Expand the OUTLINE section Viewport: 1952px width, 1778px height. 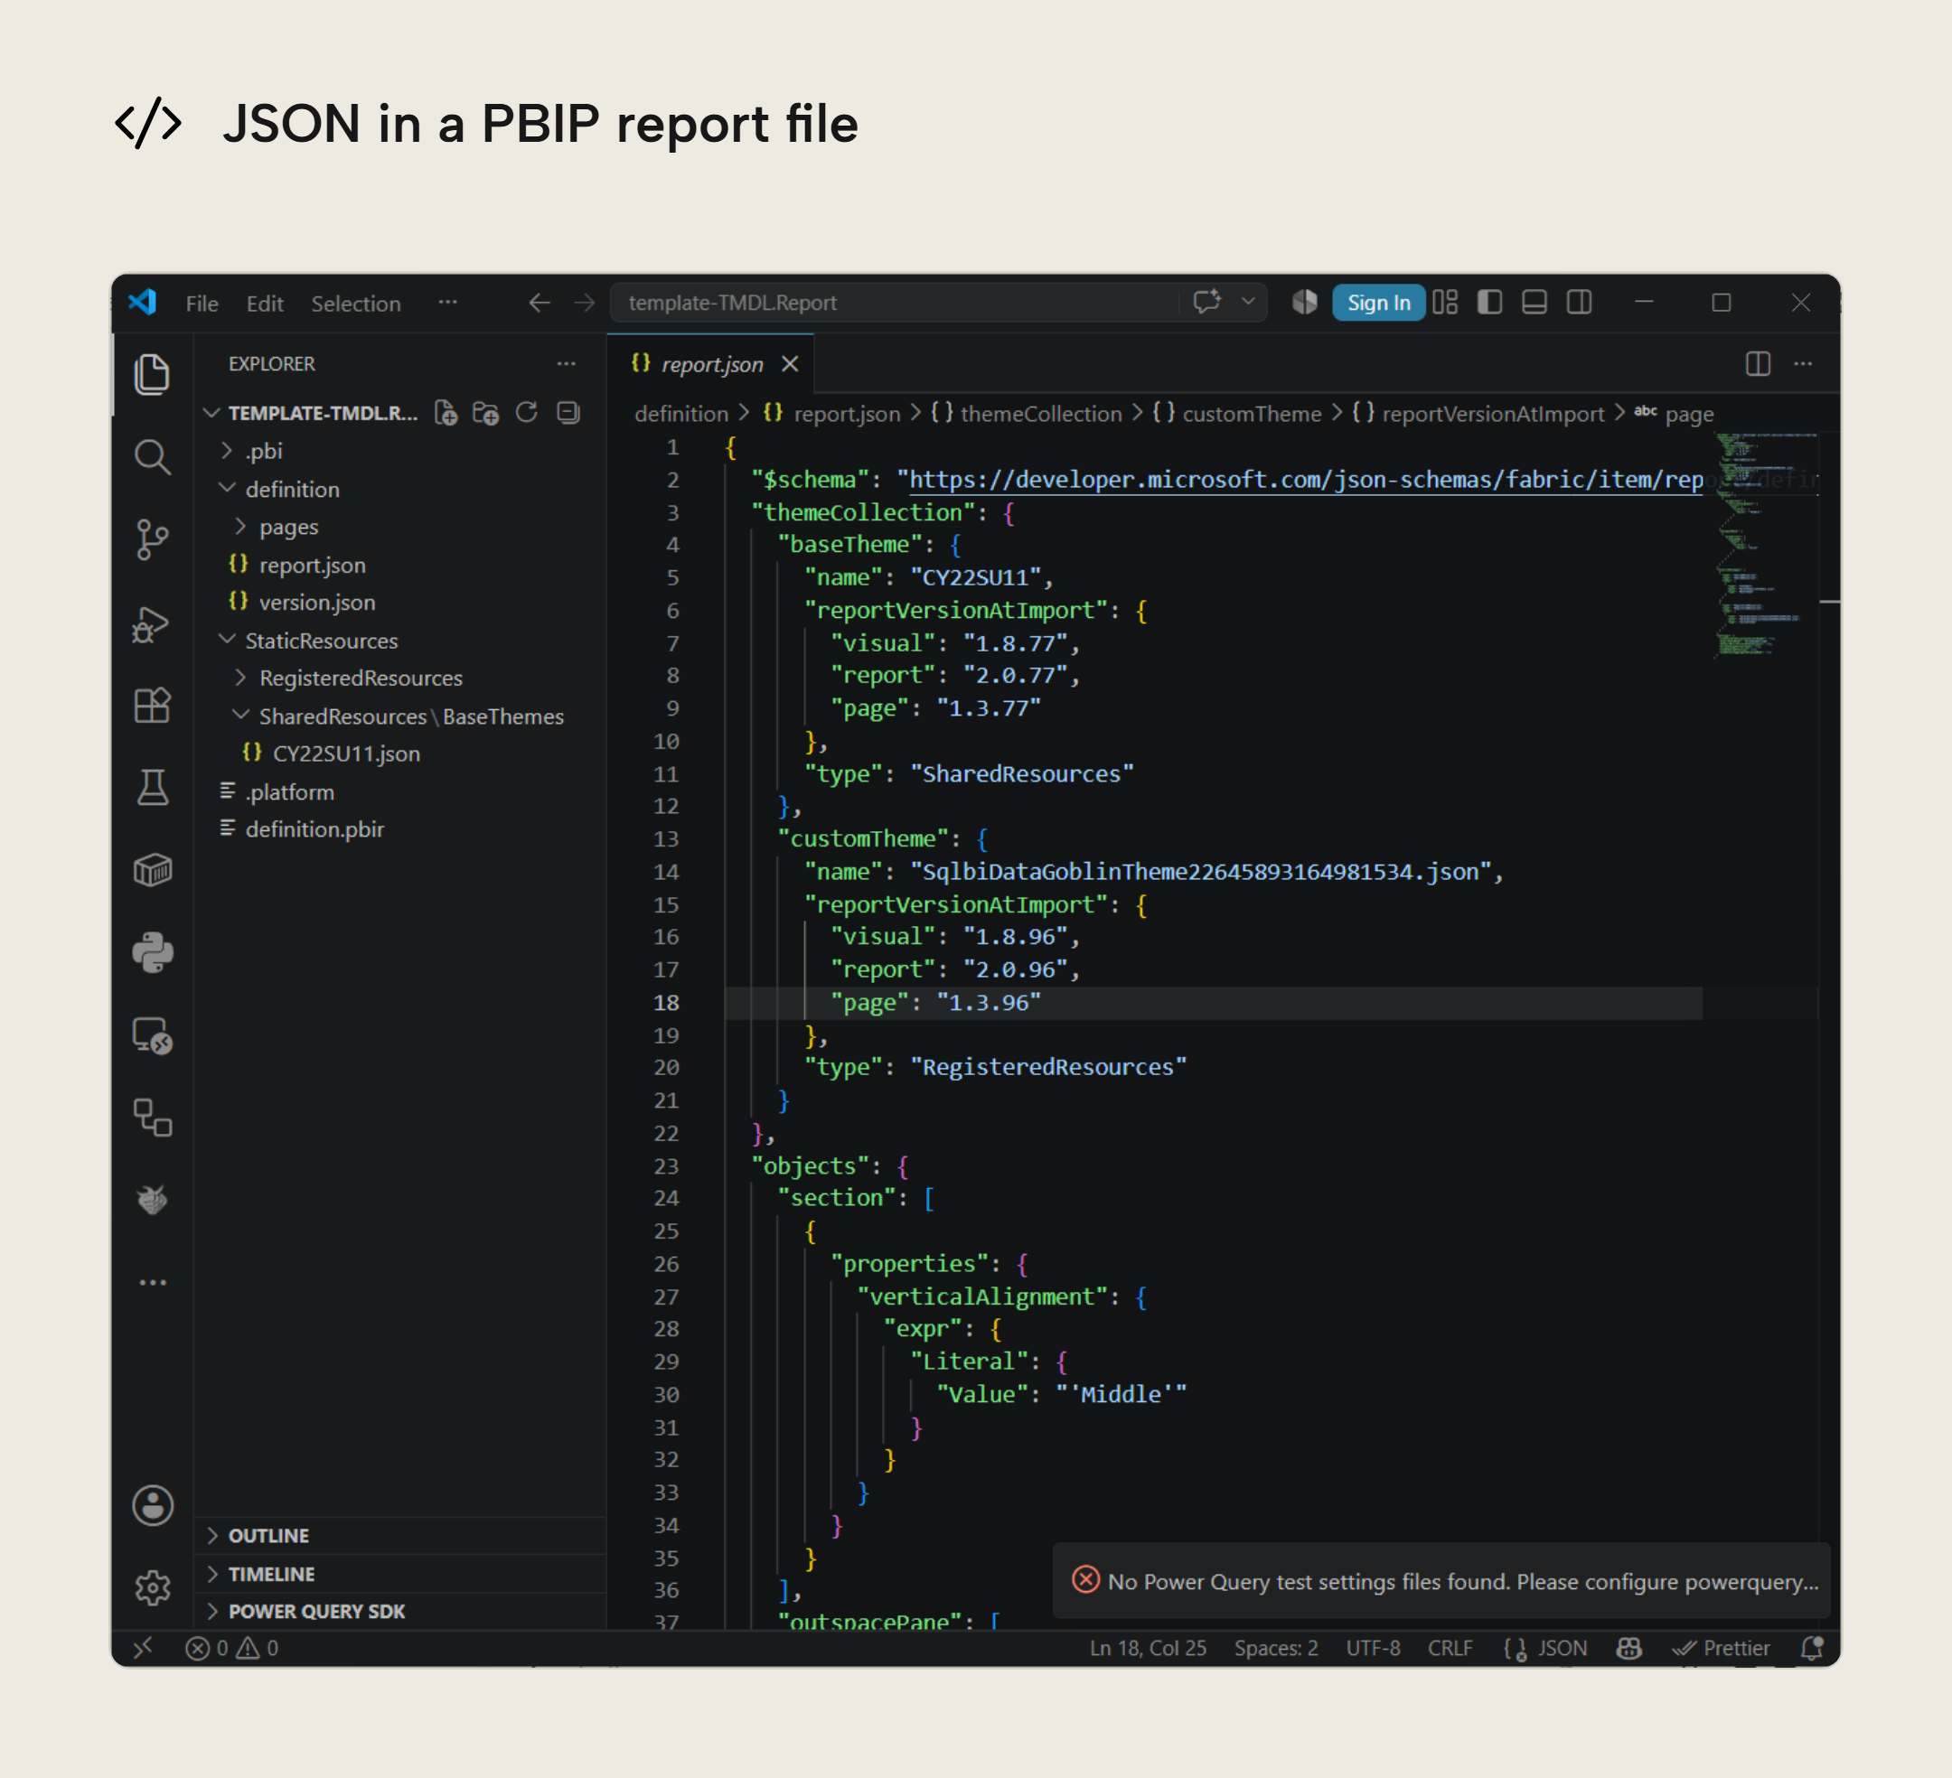tap(399, 1535)
